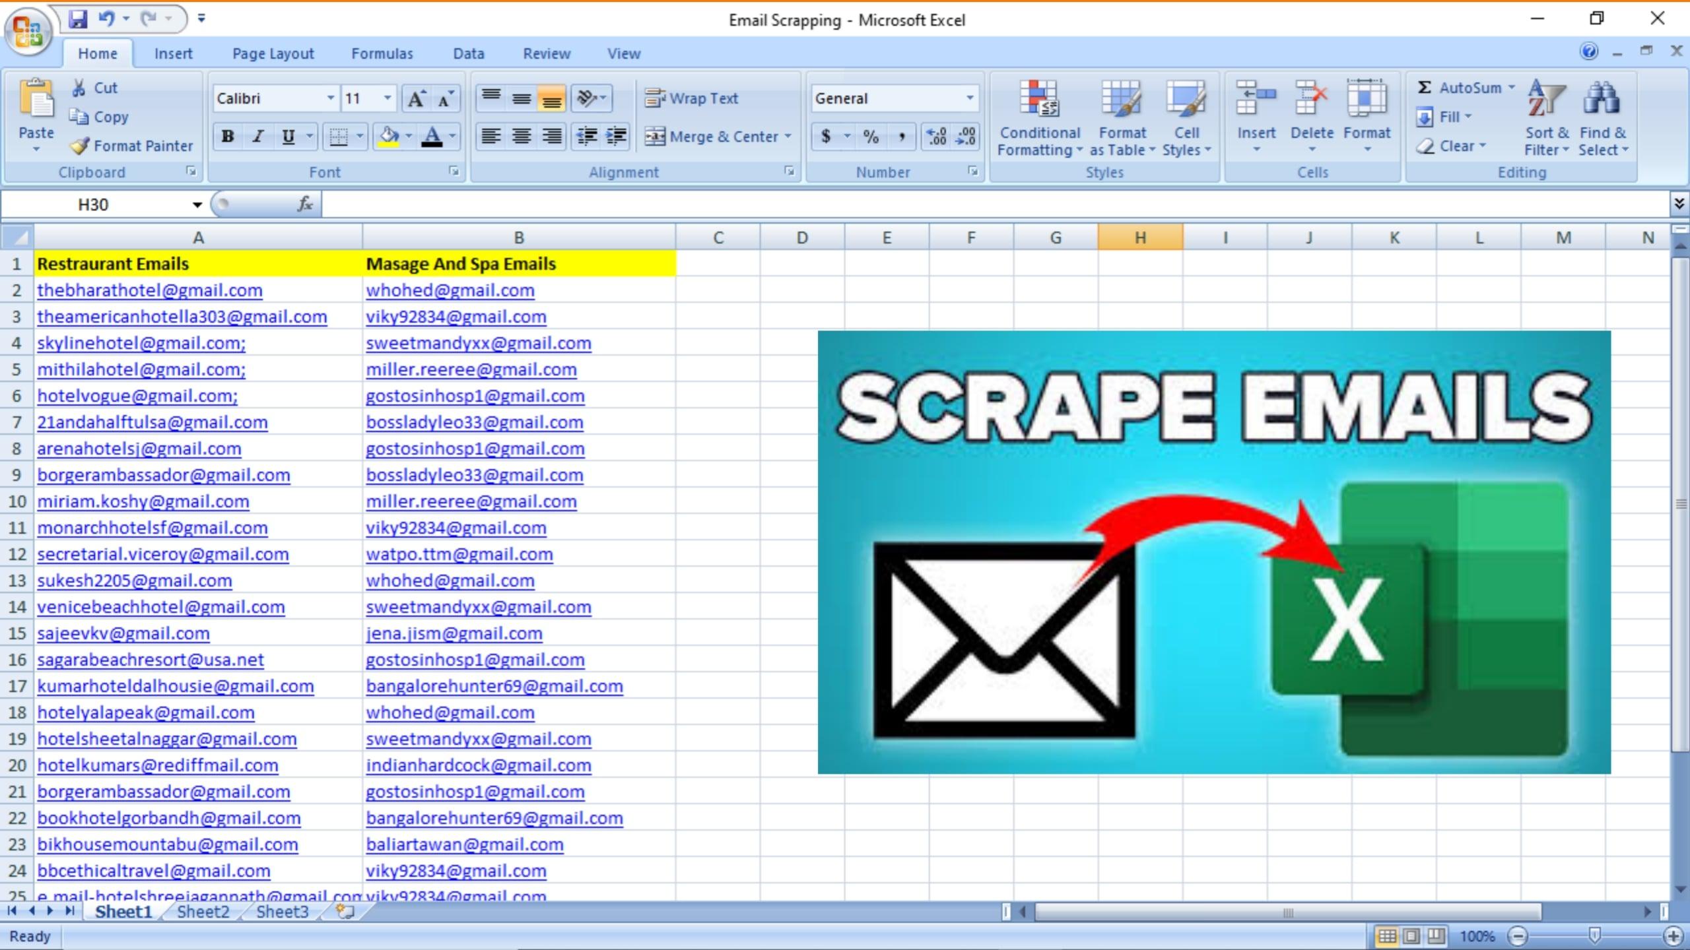The image size is (1690, 950).
Task: Apply Percent Style number format
Action: [870, 137]
